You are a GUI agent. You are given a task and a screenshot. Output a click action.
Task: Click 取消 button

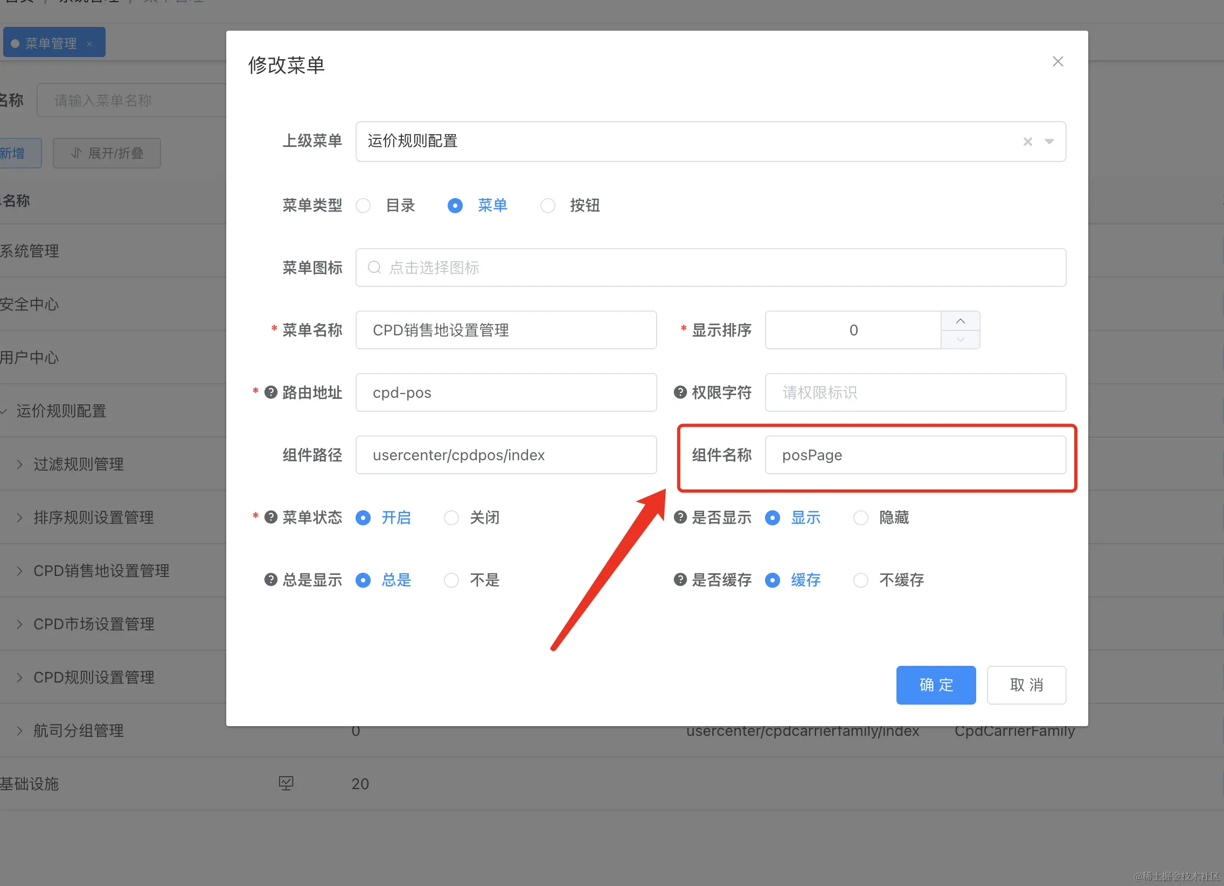1026,685
